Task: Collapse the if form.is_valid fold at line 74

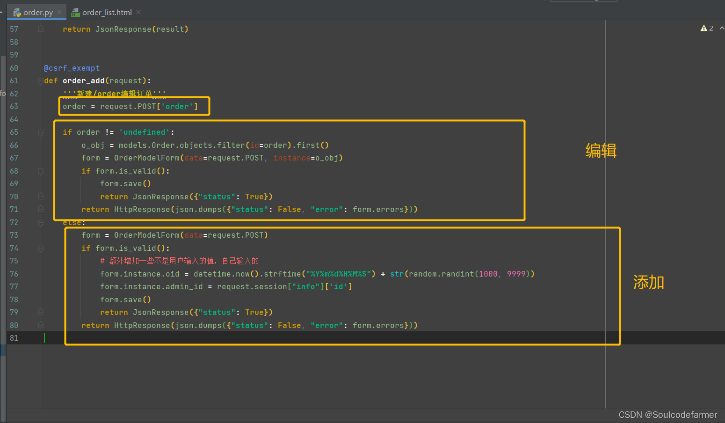Action: pos(41,248)
